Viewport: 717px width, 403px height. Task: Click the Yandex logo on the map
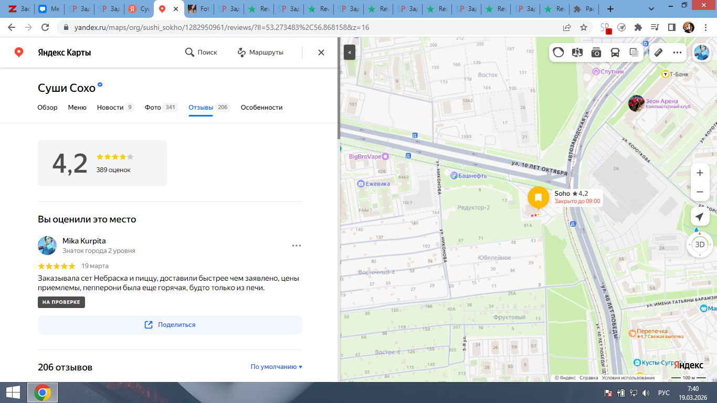point(688,365)
